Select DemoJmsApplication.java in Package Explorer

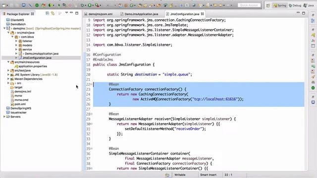(42, 54)
